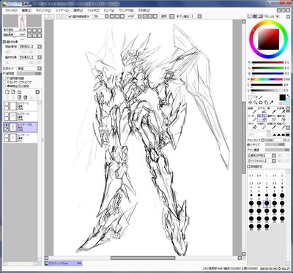Expand the 詳細設定 advanced settings section
This screenshot has height=273, width=293.
pos(248,166)
